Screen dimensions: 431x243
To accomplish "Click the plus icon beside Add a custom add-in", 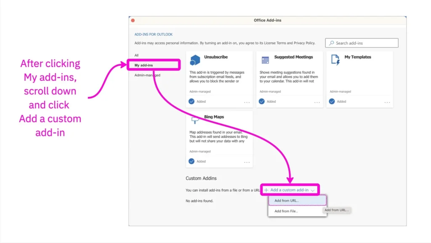I will 266,190.
